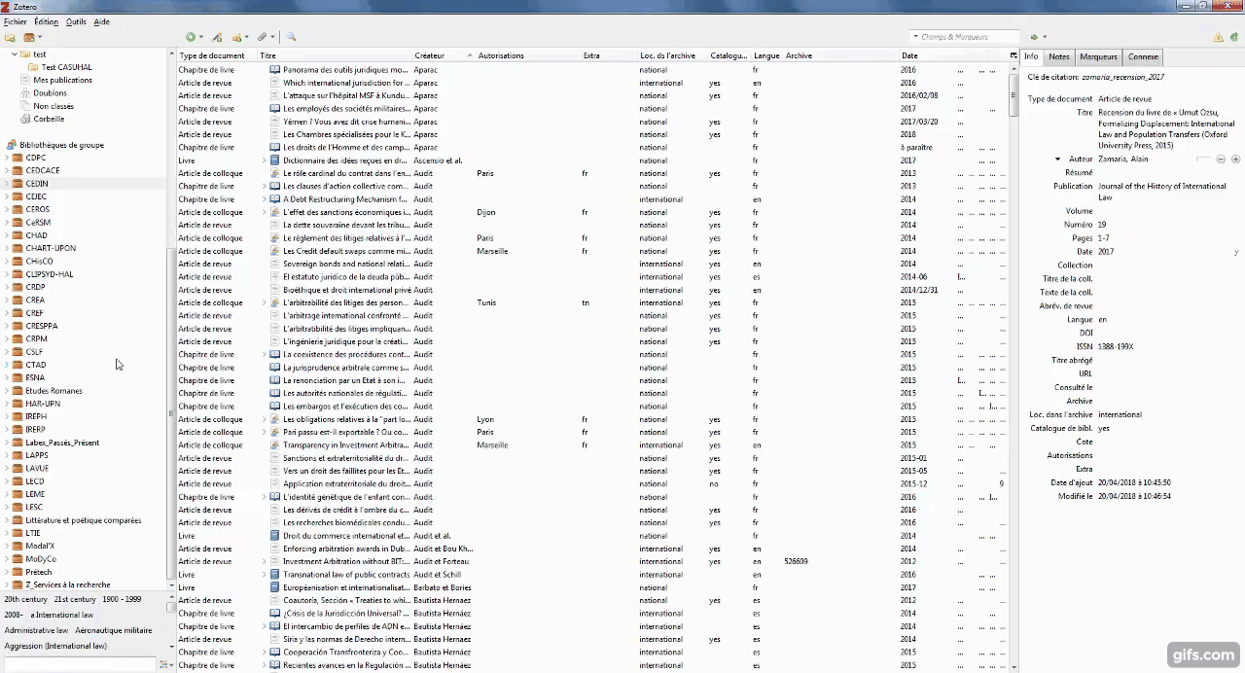Screen dimensions: 1245x673
Task: Click the add author plus icon
Action: pos(1235,159)
